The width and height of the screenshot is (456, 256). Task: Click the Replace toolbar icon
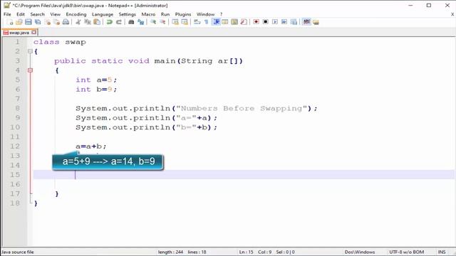point(141,22)
